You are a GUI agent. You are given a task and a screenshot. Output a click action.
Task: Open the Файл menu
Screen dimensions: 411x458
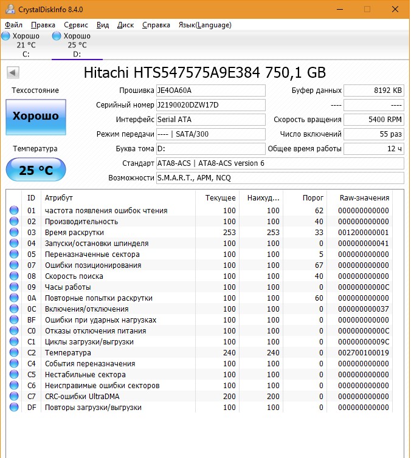coord(13,25)
